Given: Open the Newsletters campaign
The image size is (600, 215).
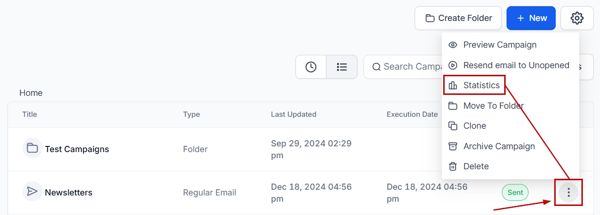Looking at the screenshot, I should click(x=69, y=193).
